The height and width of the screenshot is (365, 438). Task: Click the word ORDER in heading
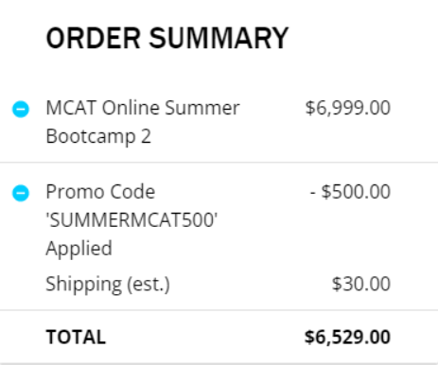93,38
